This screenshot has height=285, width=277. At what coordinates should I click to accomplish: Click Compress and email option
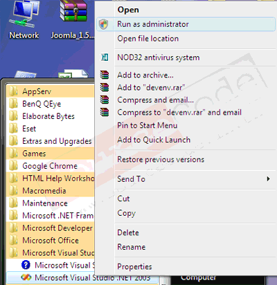pyautogui.click(x=155, y=100)
